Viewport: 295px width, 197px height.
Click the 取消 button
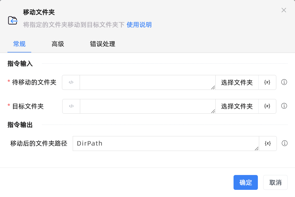click(275, 182)
